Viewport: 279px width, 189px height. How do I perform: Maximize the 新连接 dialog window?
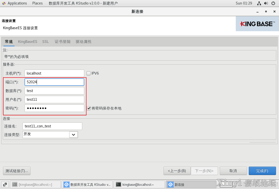pos(266,11)
